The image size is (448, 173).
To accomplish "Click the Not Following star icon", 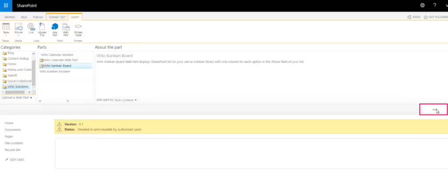I will [425, 17].
